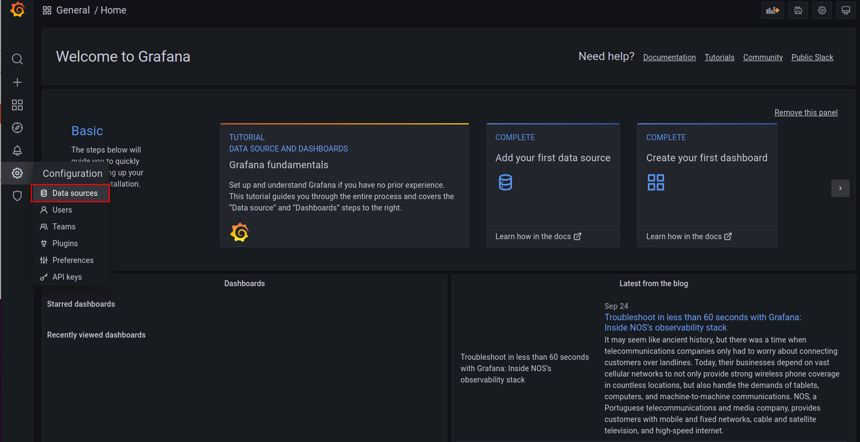
Task: Open the Dashboards grid sidebar icon
Action: [x=17, y=105]
